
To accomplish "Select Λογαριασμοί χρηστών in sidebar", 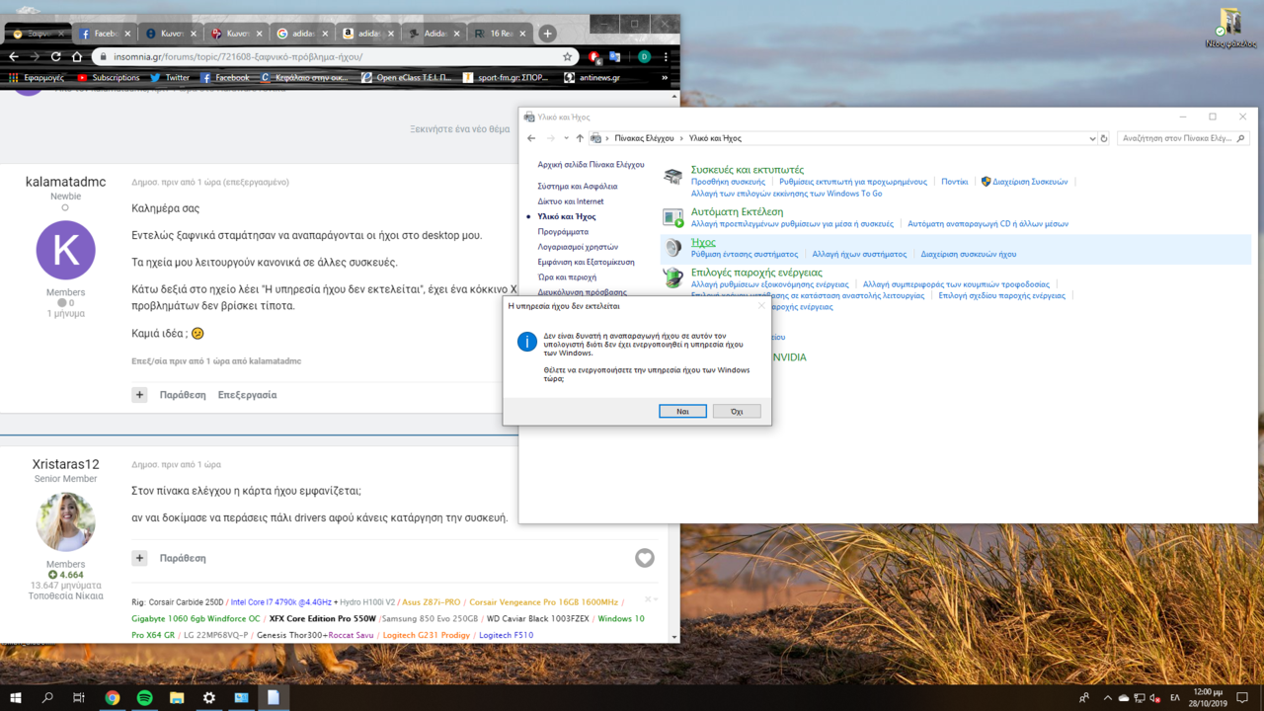I will pyautogui.click(x=578, y=247).
